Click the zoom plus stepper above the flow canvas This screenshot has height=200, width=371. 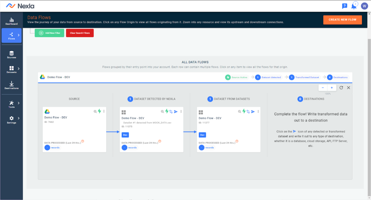tap(331, 88)
